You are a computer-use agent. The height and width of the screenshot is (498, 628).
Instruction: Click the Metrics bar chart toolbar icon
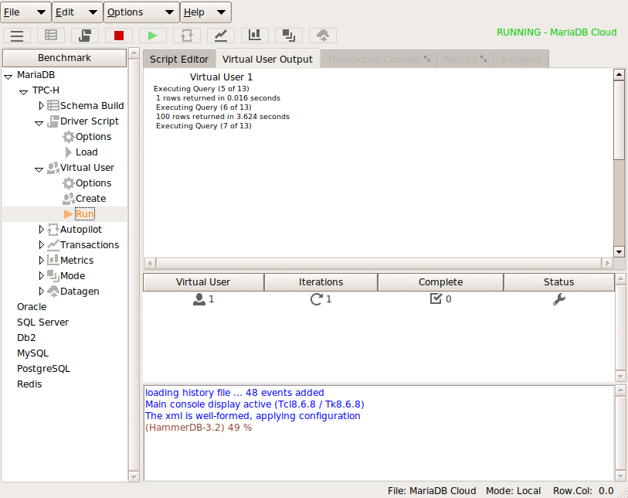click(x=255, y=36)
